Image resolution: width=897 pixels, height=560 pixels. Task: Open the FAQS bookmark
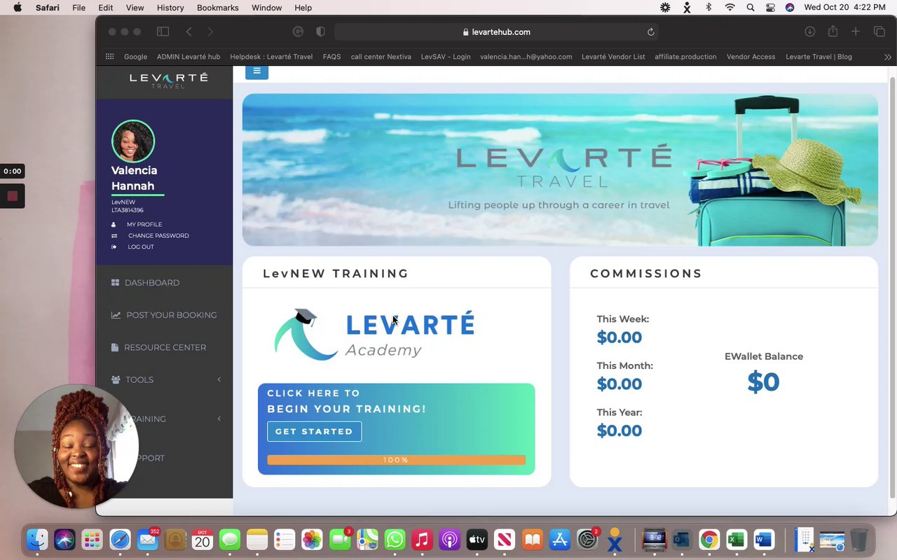(331, 57)
